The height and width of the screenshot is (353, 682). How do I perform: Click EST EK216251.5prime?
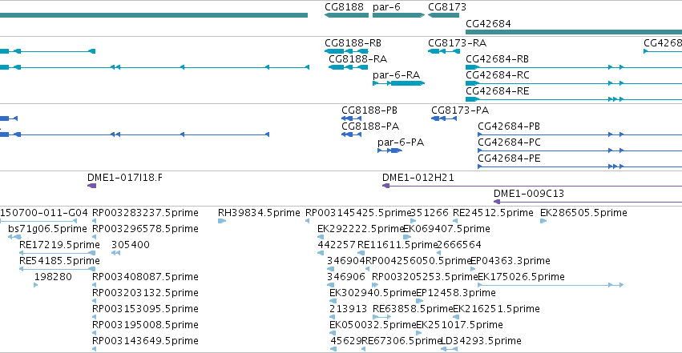(456, 318)
